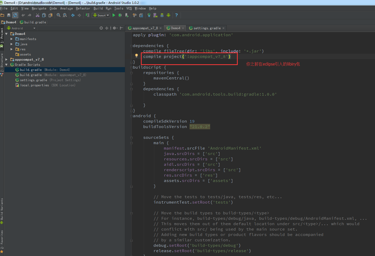Fold the android block gutter marker
Viewport: 375px width, 256px height.
point(131,116)
